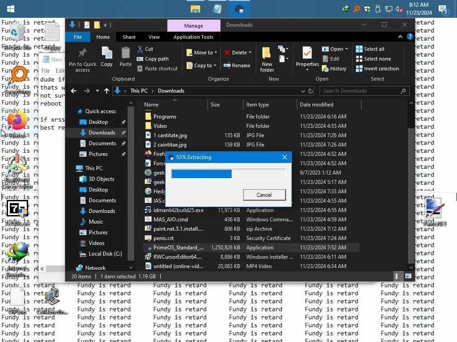Viewport: 457px width, 342px height.
Task: Open Firefox desktop shortcut
Action: pyautogui.click(x=17, y=123)
